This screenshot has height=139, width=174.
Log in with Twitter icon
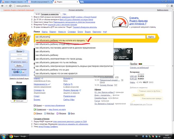click(x=20, y=72)
